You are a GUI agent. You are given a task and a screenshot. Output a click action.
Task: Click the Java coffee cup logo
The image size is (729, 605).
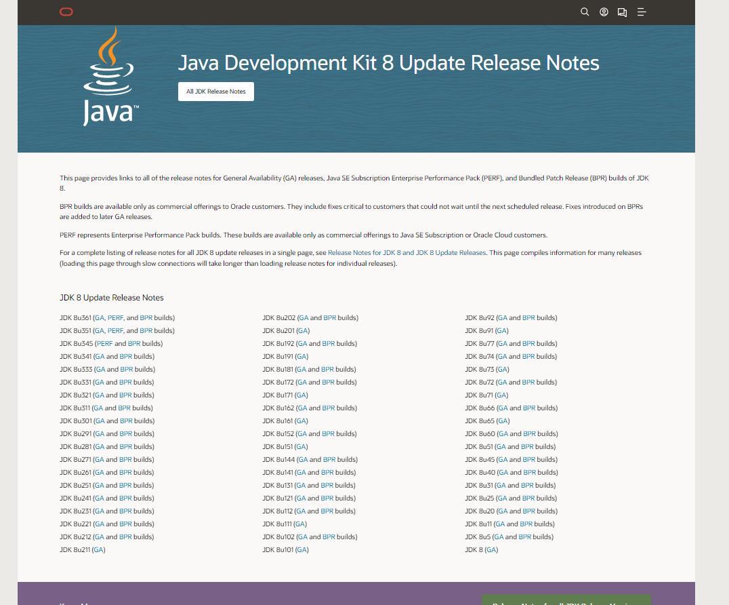(110, 77)
